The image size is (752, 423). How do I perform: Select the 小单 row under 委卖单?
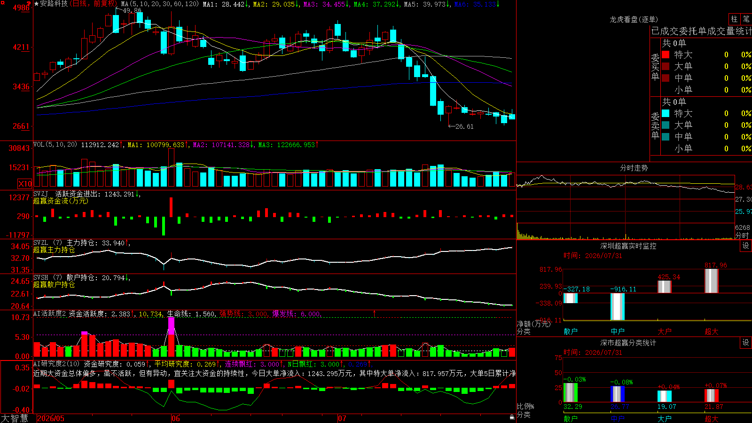coord(706,149)
